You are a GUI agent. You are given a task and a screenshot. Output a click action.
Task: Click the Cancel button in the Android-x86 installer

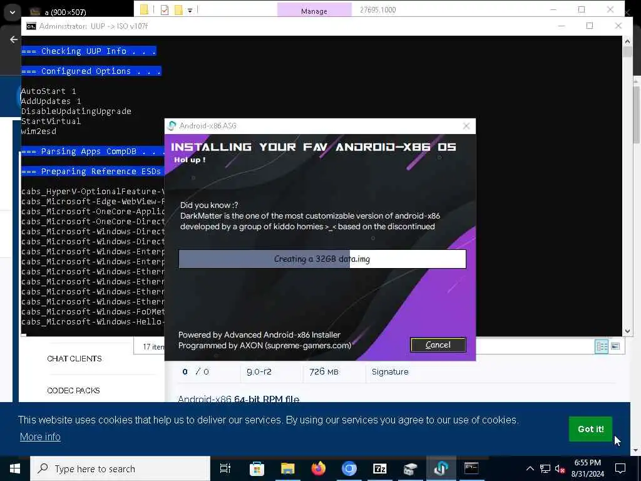coord(438,345)
